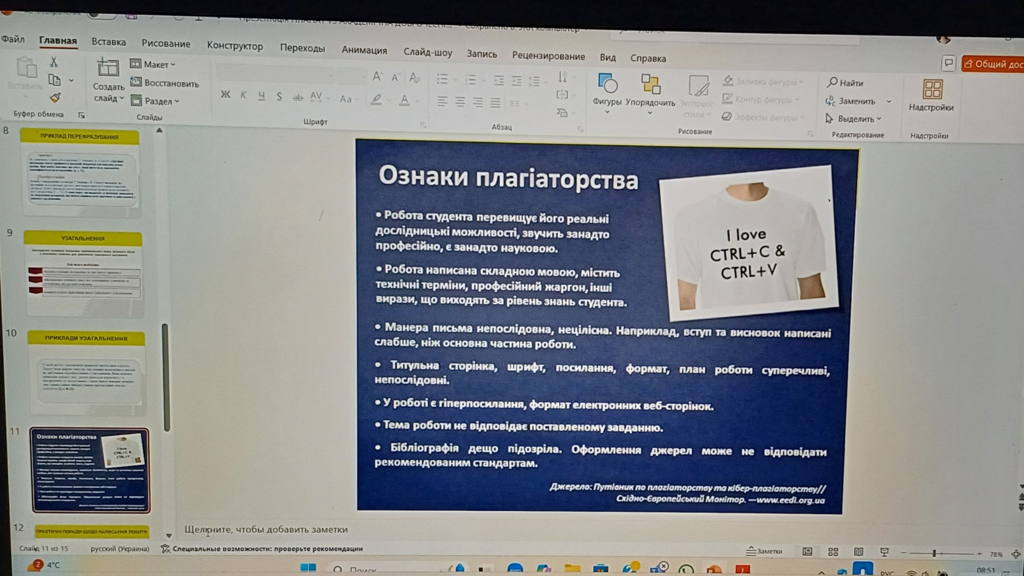The height and width of the screenshot is (576, 1024).
Task: Toggle bold (Ж) formatting
Action: tap(225, 95)
